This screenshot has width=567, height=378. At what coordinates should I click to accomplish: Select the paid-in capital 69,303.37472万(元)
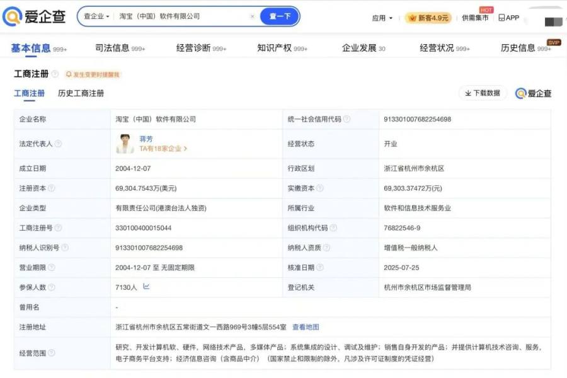(413, 188)
